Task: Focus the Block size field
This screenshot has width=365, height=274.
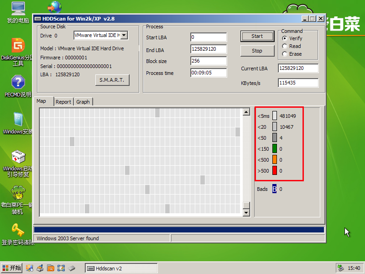Action: point(209,61)
